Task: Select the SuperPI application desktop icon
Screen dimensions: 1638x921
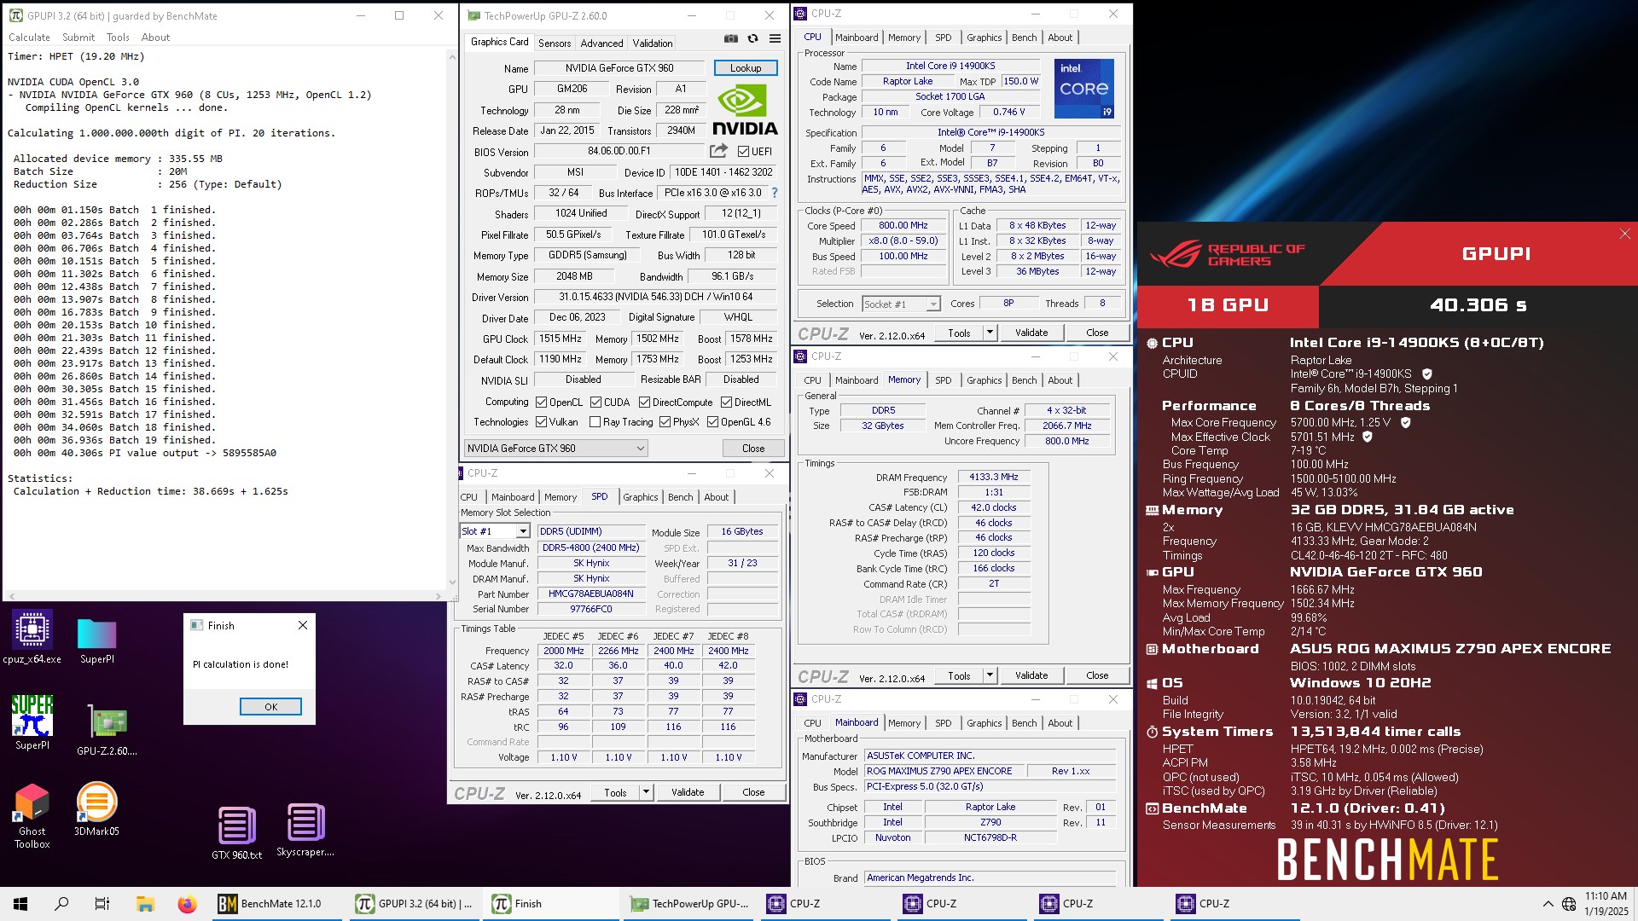Action: coord(32,721)
